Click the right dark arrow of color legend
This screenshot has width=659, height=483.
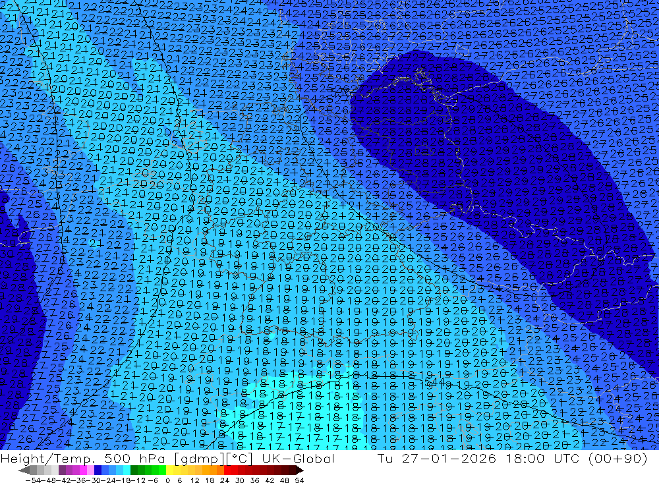coord(300,470)
